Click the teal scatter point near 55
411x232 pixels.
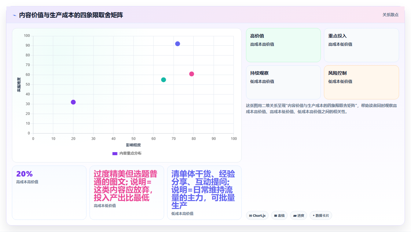163,80
